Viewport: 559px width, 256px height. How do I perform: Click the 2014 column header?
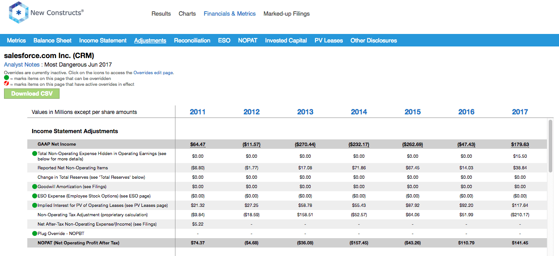359,112
